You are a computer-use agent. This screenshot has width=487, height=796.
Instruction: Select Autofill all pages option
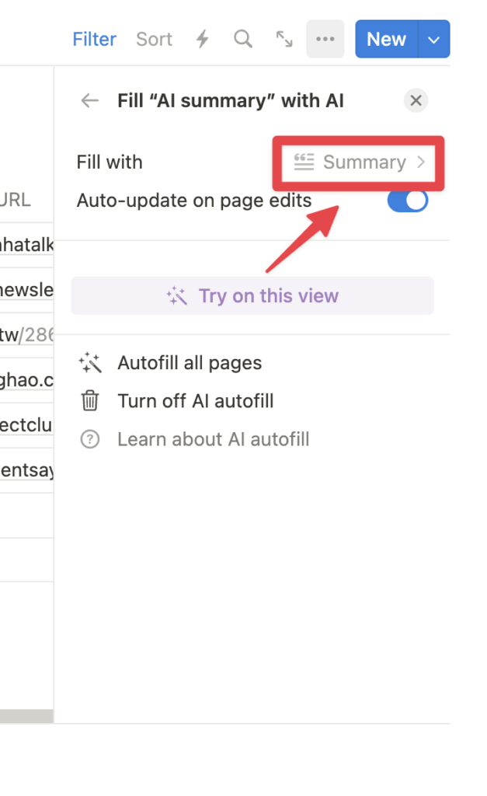pos(190,362)
